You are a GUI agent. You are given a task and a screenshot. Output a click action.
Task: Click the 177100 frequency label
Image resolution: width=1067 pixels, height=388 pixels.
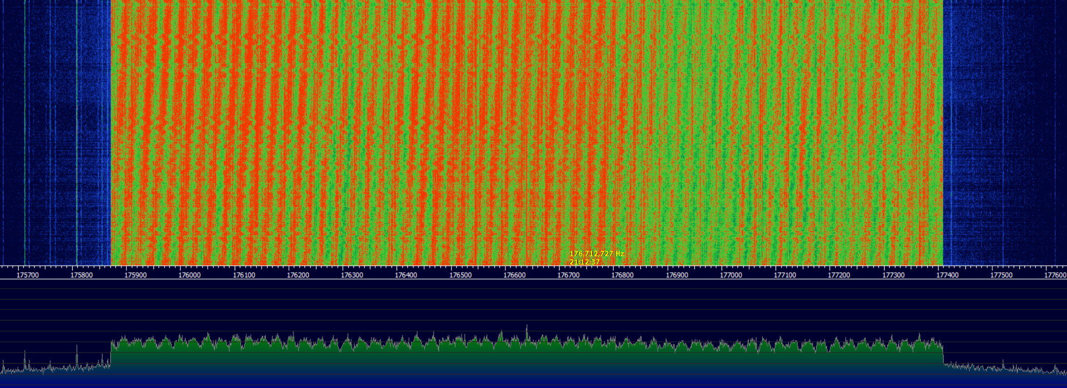[785, 275]
